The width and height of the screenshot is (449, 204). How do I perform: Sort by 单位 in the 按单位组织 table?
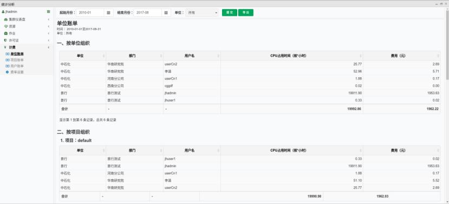click(82, 56)
